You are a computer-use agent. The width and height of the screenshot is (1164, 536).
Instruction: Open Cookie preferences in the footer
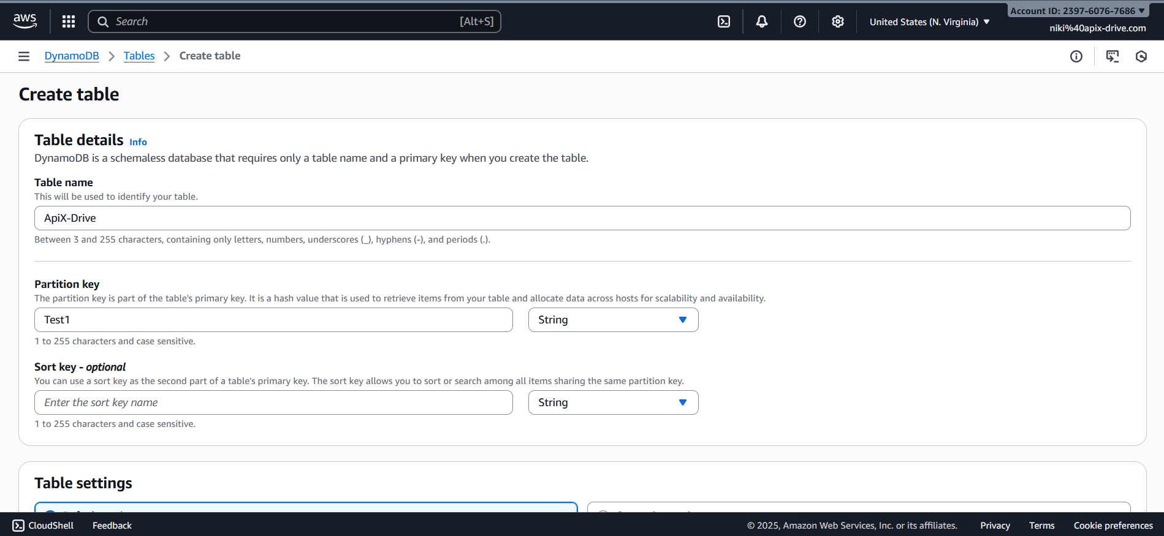click(x=1113, y=526)
